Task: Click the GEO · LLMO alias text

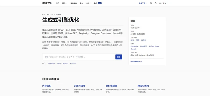Action: click(x=135, y=28)
